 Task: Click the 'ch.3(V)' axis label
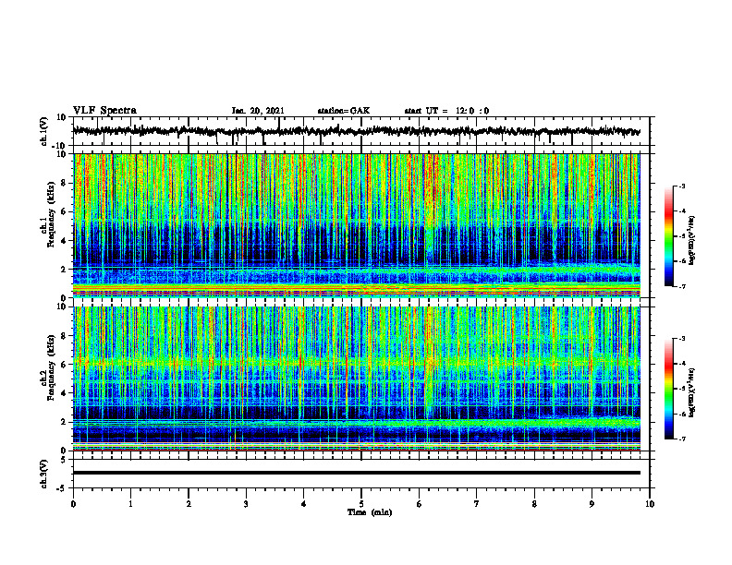(44, 474)
